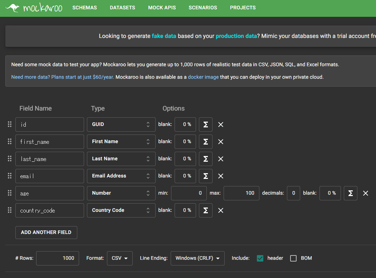The image size is (376, 278).
Task: Expand the CSV format dropdown
Action: (119, 258)
